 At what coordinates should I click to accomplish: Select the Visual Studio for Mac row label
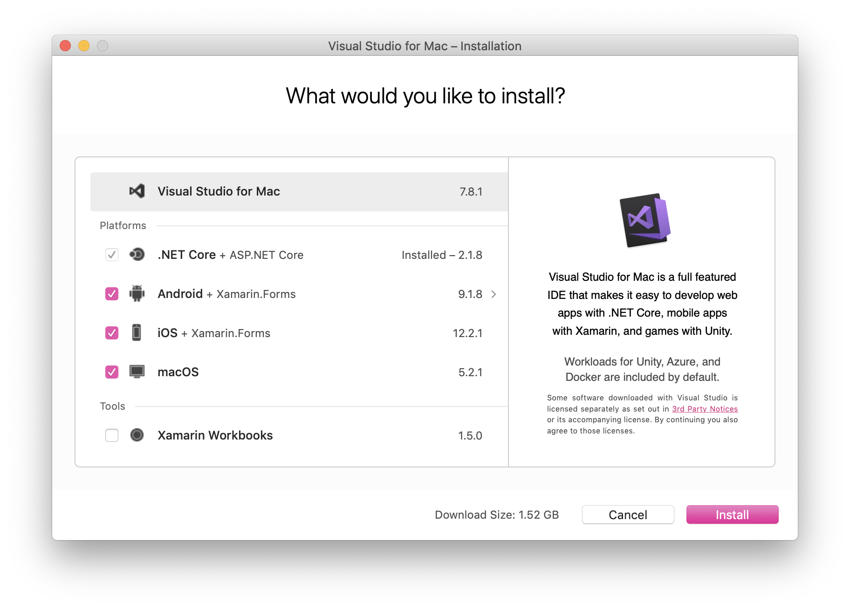pos(219,191)
